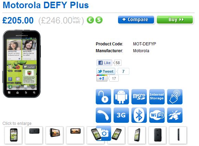Click the microSD feature icon

point(139,97)
